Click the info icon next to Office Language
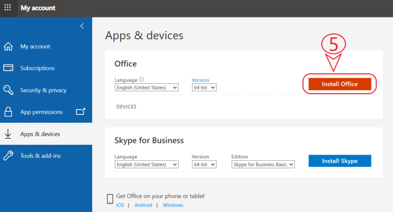The image size is (393, 212). coord(141,79)
